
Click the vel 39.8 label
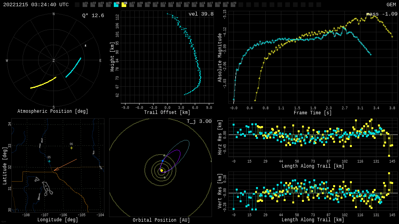pos(201,14)
